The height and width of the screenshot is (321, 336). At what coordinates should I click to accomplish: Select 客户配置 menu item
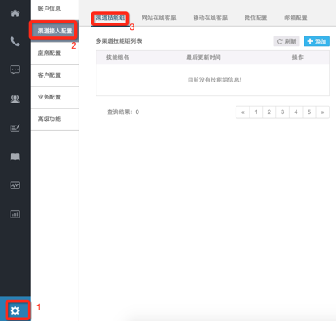(x=54, y=75)
